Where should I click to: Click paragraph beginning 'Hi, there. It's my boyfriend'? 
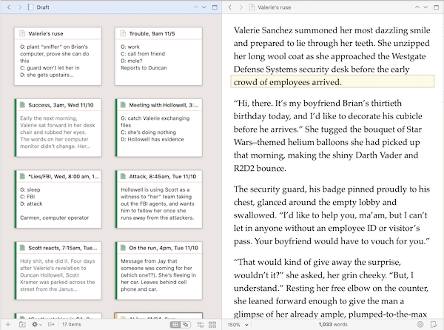coord(328,135)
